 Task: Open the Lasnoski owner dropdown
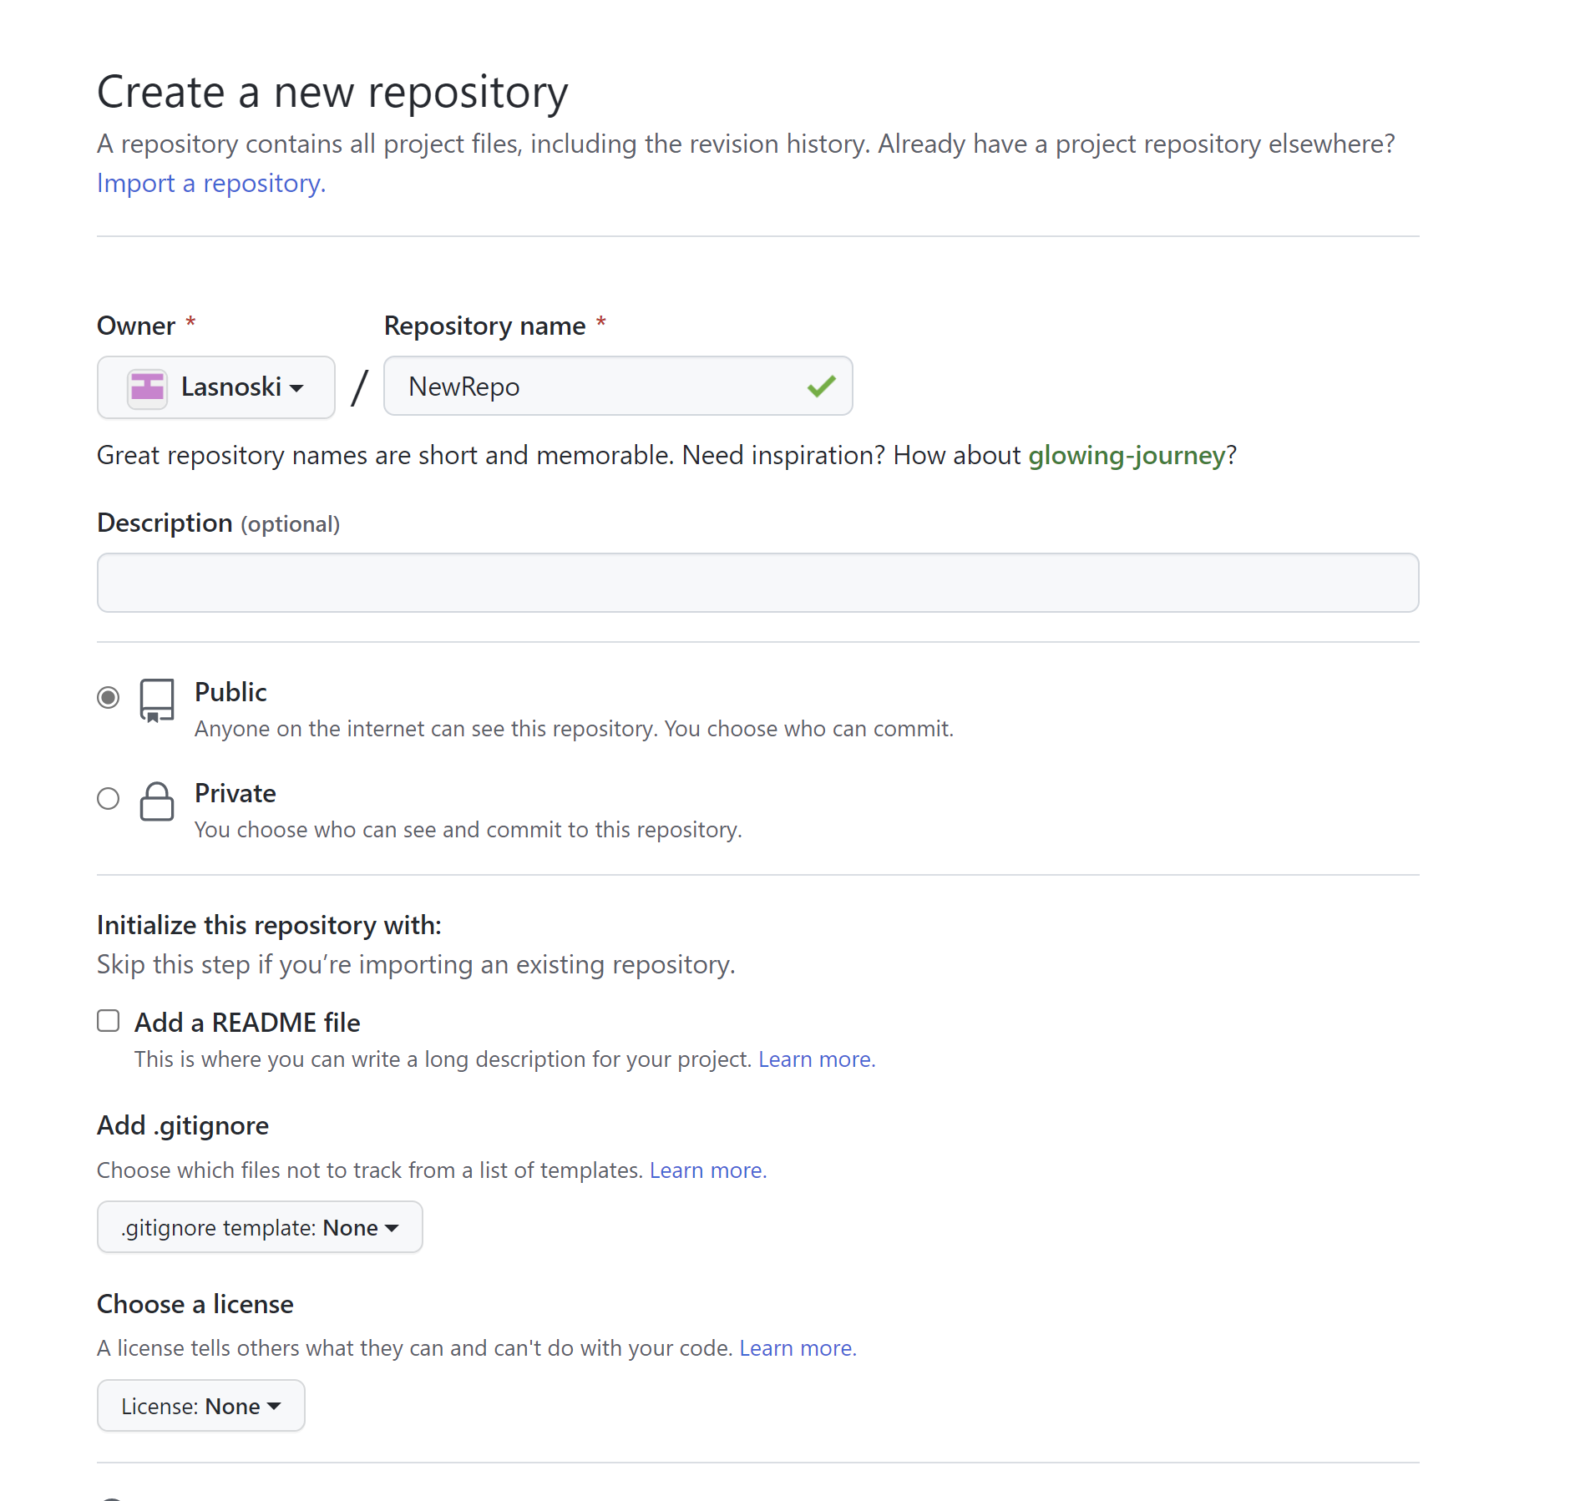coord(216,387)
